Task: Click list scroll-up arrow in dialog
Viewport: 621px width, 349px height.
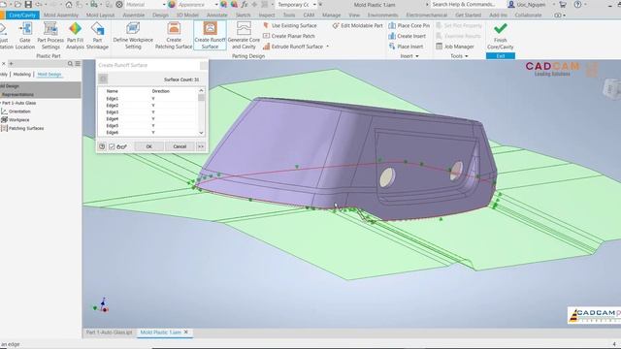Action: [x=201, y=91]
